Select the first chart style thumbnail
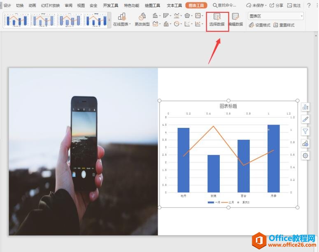The width and height of the screenshot is (319, 252). 16,20
